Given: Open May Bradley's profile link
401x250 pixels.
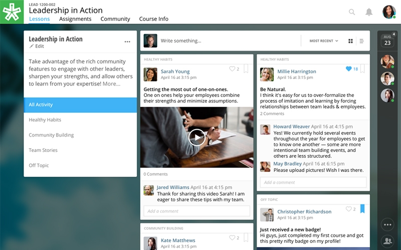Looking at the screenshot, I should [287, 164].
